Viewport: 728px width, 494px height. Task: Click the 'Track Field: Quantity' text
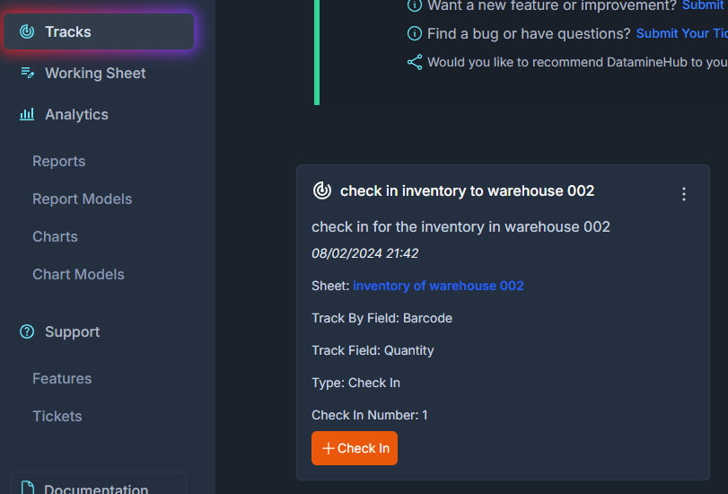[373, 350]
